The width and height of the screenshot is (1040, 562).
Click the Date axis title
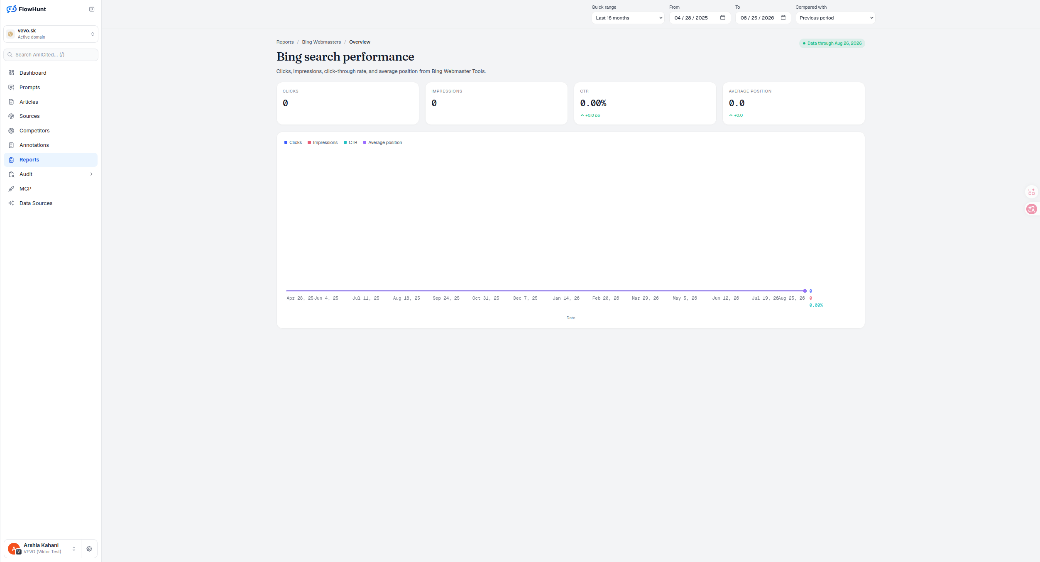571,318
